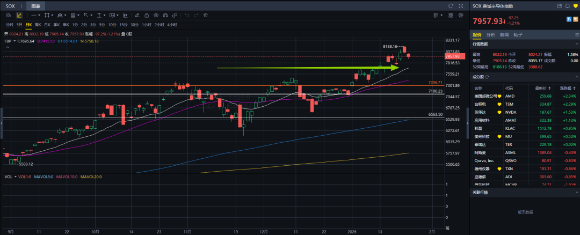This screenshot has height=235, width=580.
Task: Toggle the pencil drawing mode button
Action: (x=19, y=15)
